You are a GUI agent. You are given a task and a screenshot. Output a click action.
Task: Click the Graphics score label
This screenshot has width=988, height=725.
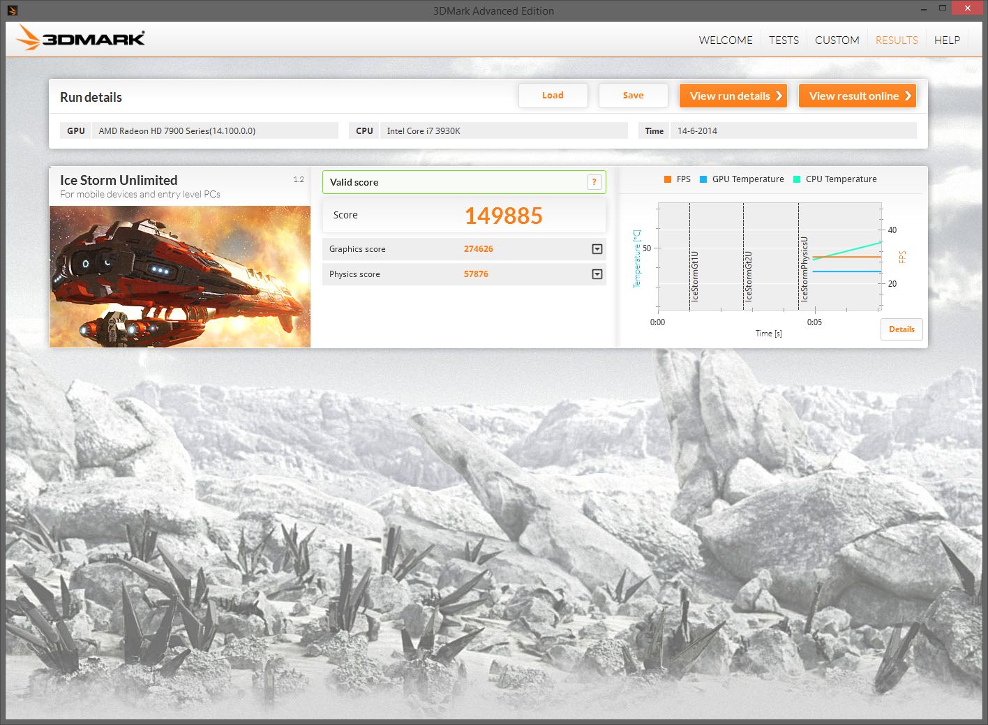point(357,249)
